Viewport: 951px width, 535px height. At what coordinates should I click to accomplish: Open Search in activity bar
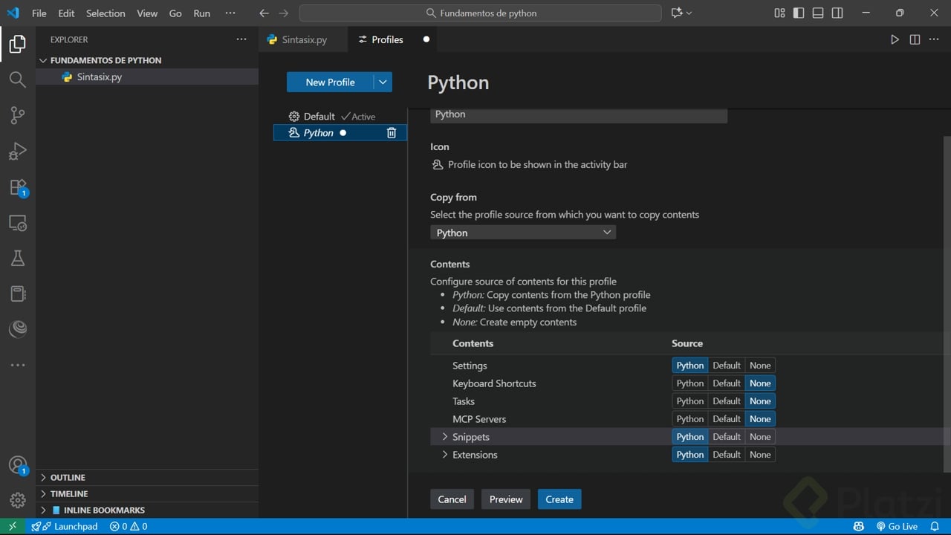coord(17,80)
